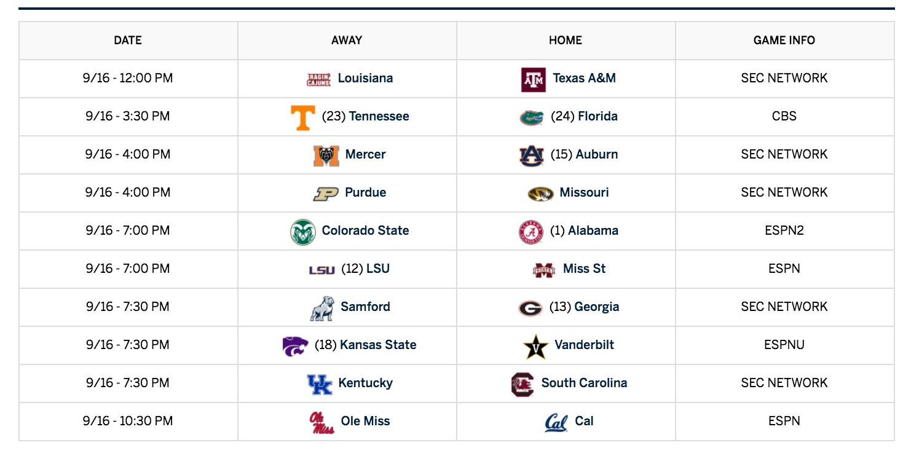Select the Kansas State wildcat logo
The height and width of the screenshot is (456, 911).
(x=296, y=346)
